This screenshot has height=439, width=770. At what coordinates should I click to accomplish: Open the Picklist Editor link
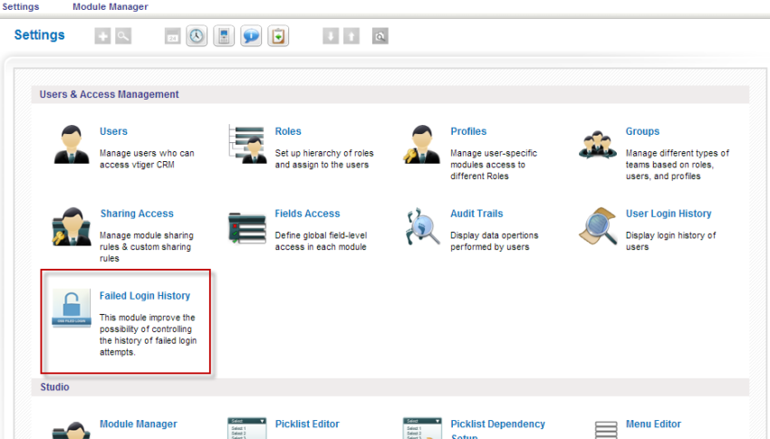pos(307,424)
